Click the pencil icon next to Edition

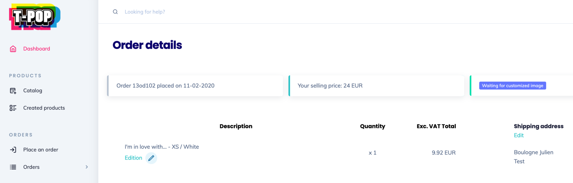pos(151,158)
